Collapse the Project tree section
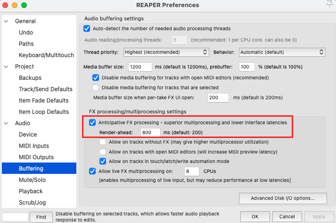This screenshot has width=336, height=223. pos(7,67)
